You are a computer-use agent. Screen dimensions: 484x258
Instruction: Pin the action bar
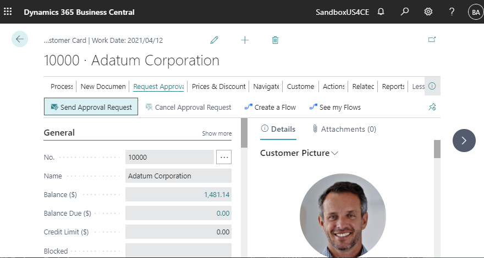click(x=432, y=107)
